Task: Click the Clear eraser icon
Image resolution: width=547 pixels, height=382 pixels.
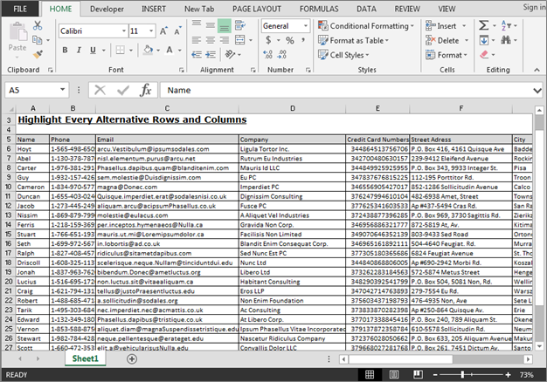Action: pyautogui.click(x=484, y=54)
